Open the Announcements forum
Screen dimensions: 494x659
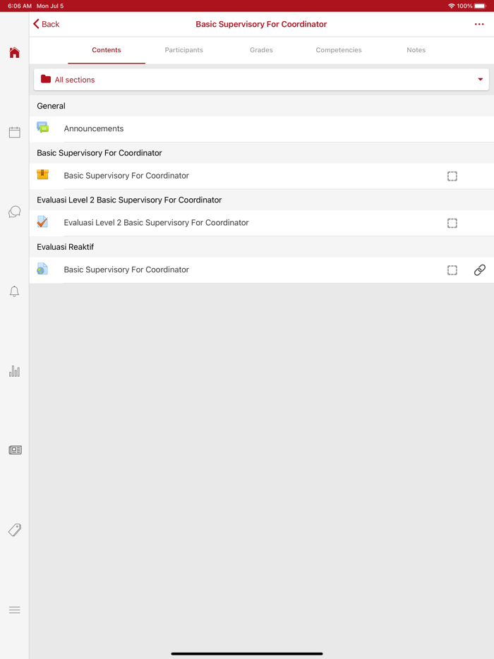(94, 129)
